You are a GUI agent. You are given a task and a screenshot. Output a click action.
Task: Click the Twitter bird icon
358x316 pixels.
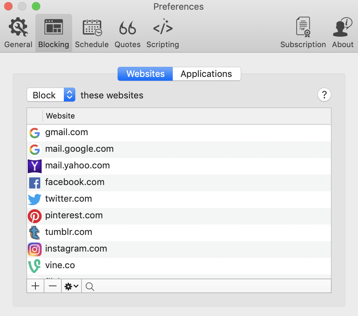(35, 200)
